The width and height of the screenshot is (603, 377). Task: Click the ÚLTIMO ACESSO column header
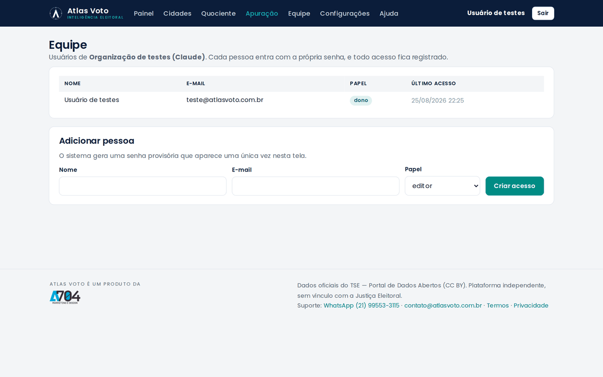pyautogui.click(x=434, y=83)
